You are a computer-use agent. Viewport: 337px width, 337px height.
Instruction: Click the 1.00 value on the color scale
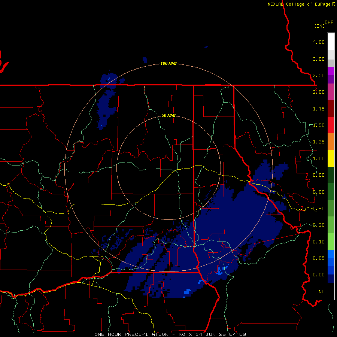click(319, 159)
